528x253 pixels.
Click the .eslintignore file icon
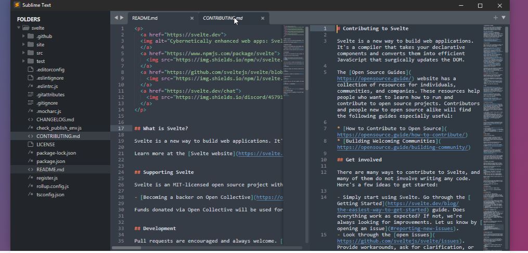click(x=31, y=78)
